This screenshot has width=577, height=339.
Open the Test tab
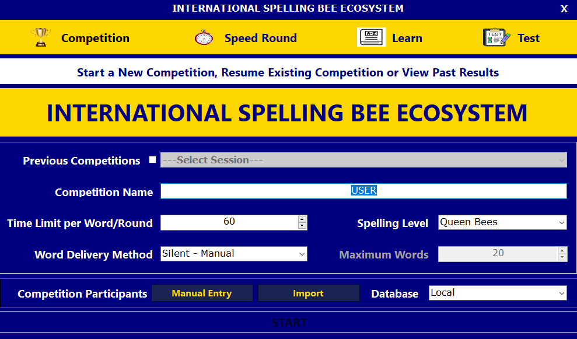[528, 39]
